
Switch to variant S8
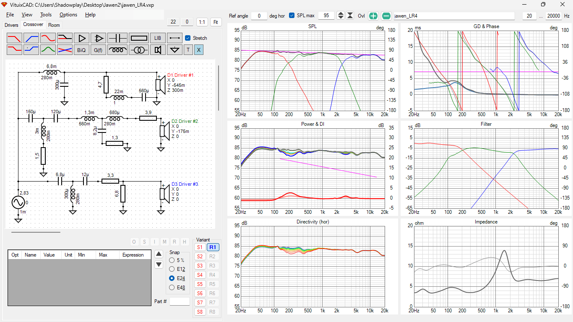(200, 312)
